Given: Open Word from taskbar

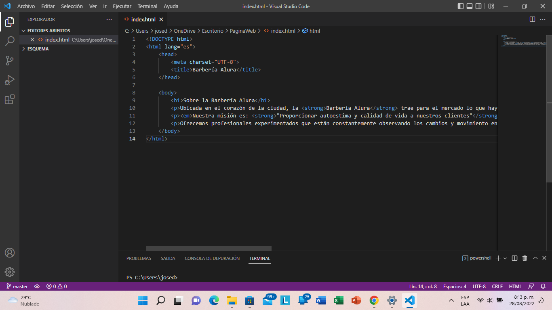Looking at the screenshot, I should [320, 300].
